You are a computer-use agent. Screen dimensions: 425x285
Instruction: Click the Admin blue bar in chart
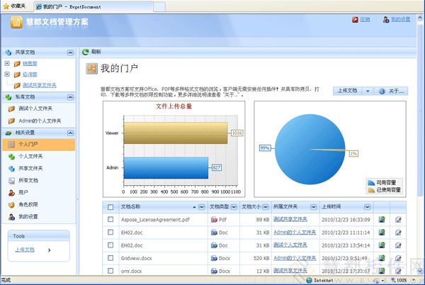point(166,167)
